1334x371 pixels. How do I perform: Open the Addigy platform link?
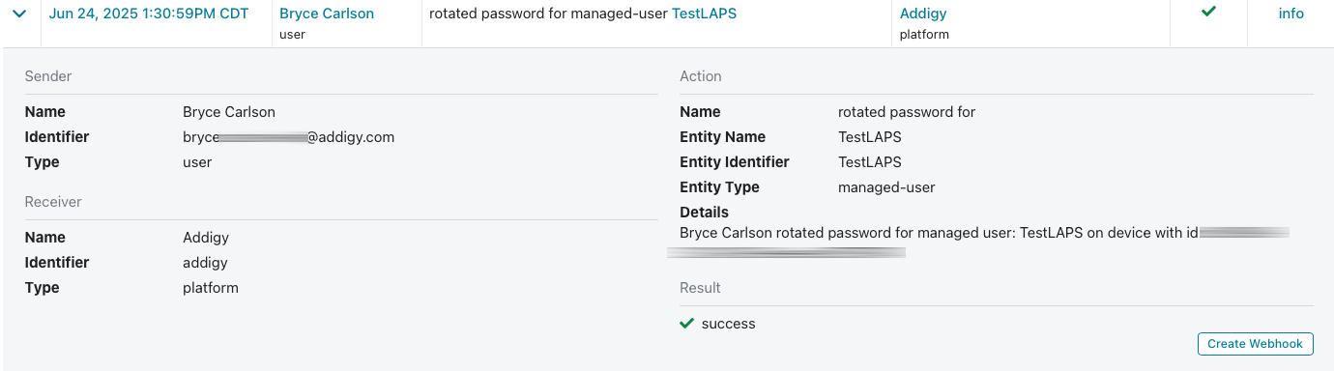point(923,14)
